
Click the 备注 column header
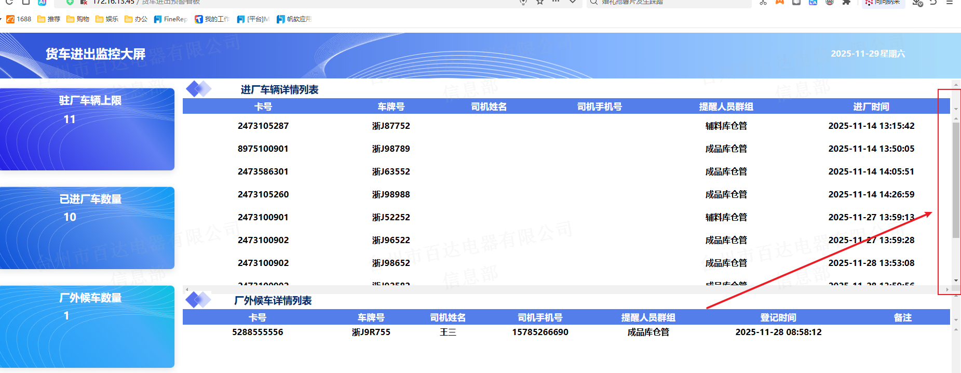point(903,317)
